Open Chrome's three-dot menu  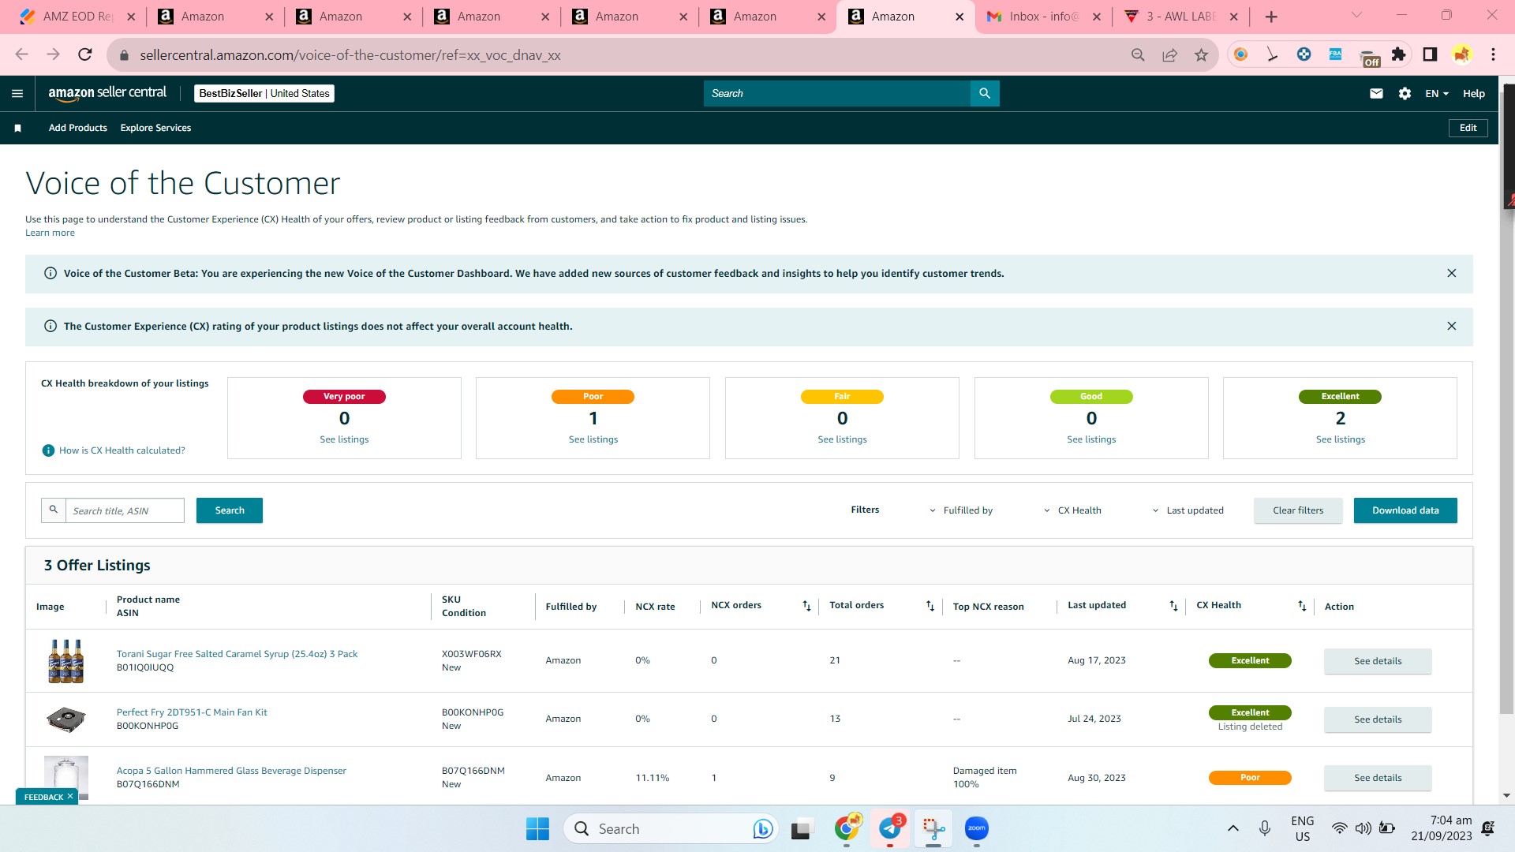(1493, 54)
